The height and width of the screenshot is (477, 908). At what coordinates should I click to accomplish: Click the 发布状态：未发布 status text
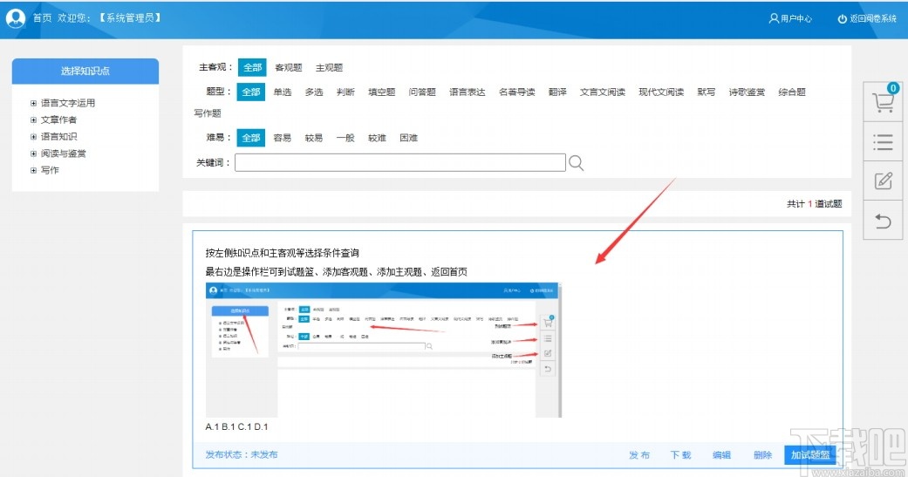pyautogui.click(x=242, y=454)
